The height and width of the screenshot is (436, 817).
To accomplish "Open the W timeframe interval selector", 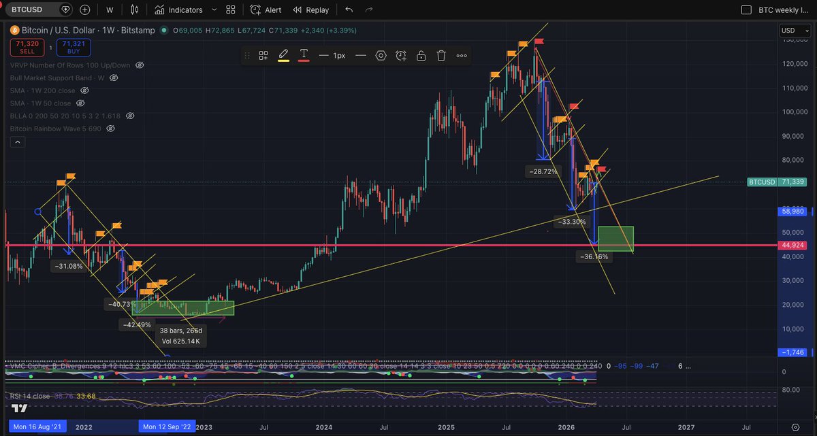I will pyautogui.click(x=110, y=10).
